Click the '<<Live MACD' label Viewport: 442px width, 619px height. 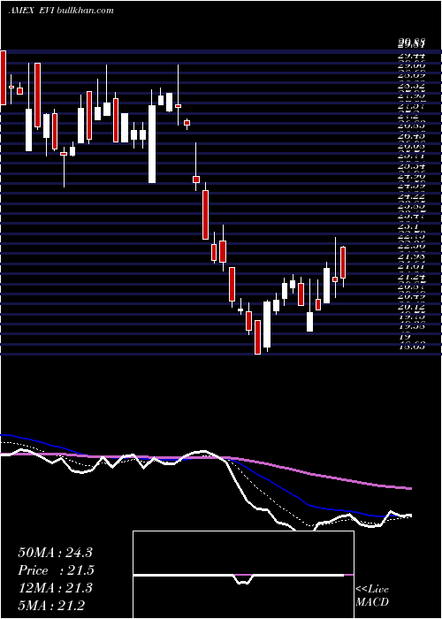(x=372, y=596)
